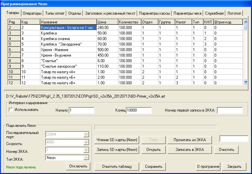Click the Налог column header

pos(183,22)
